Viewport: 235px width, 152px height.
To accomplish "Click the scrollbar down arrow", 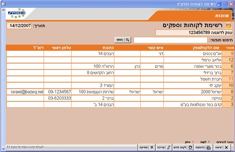I will (3, 149).
